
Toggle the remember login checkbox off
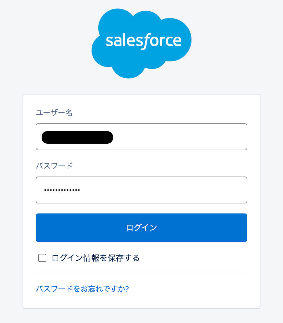point(42,258)
